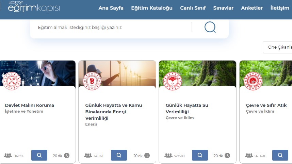Click the Uzaktan Eğitim Kapısı logo
292x164 pixels.
click(34, 6)
